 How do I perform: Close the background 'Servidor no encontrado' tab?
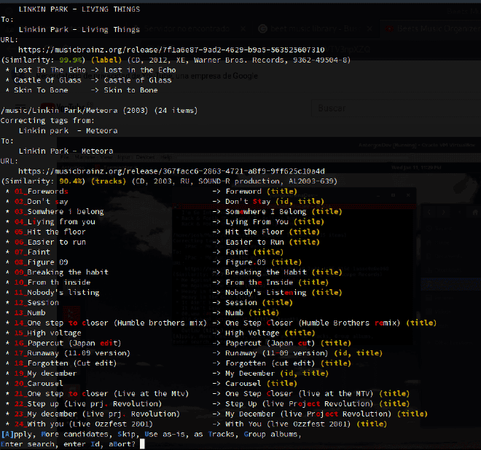[x=243, y=29]
